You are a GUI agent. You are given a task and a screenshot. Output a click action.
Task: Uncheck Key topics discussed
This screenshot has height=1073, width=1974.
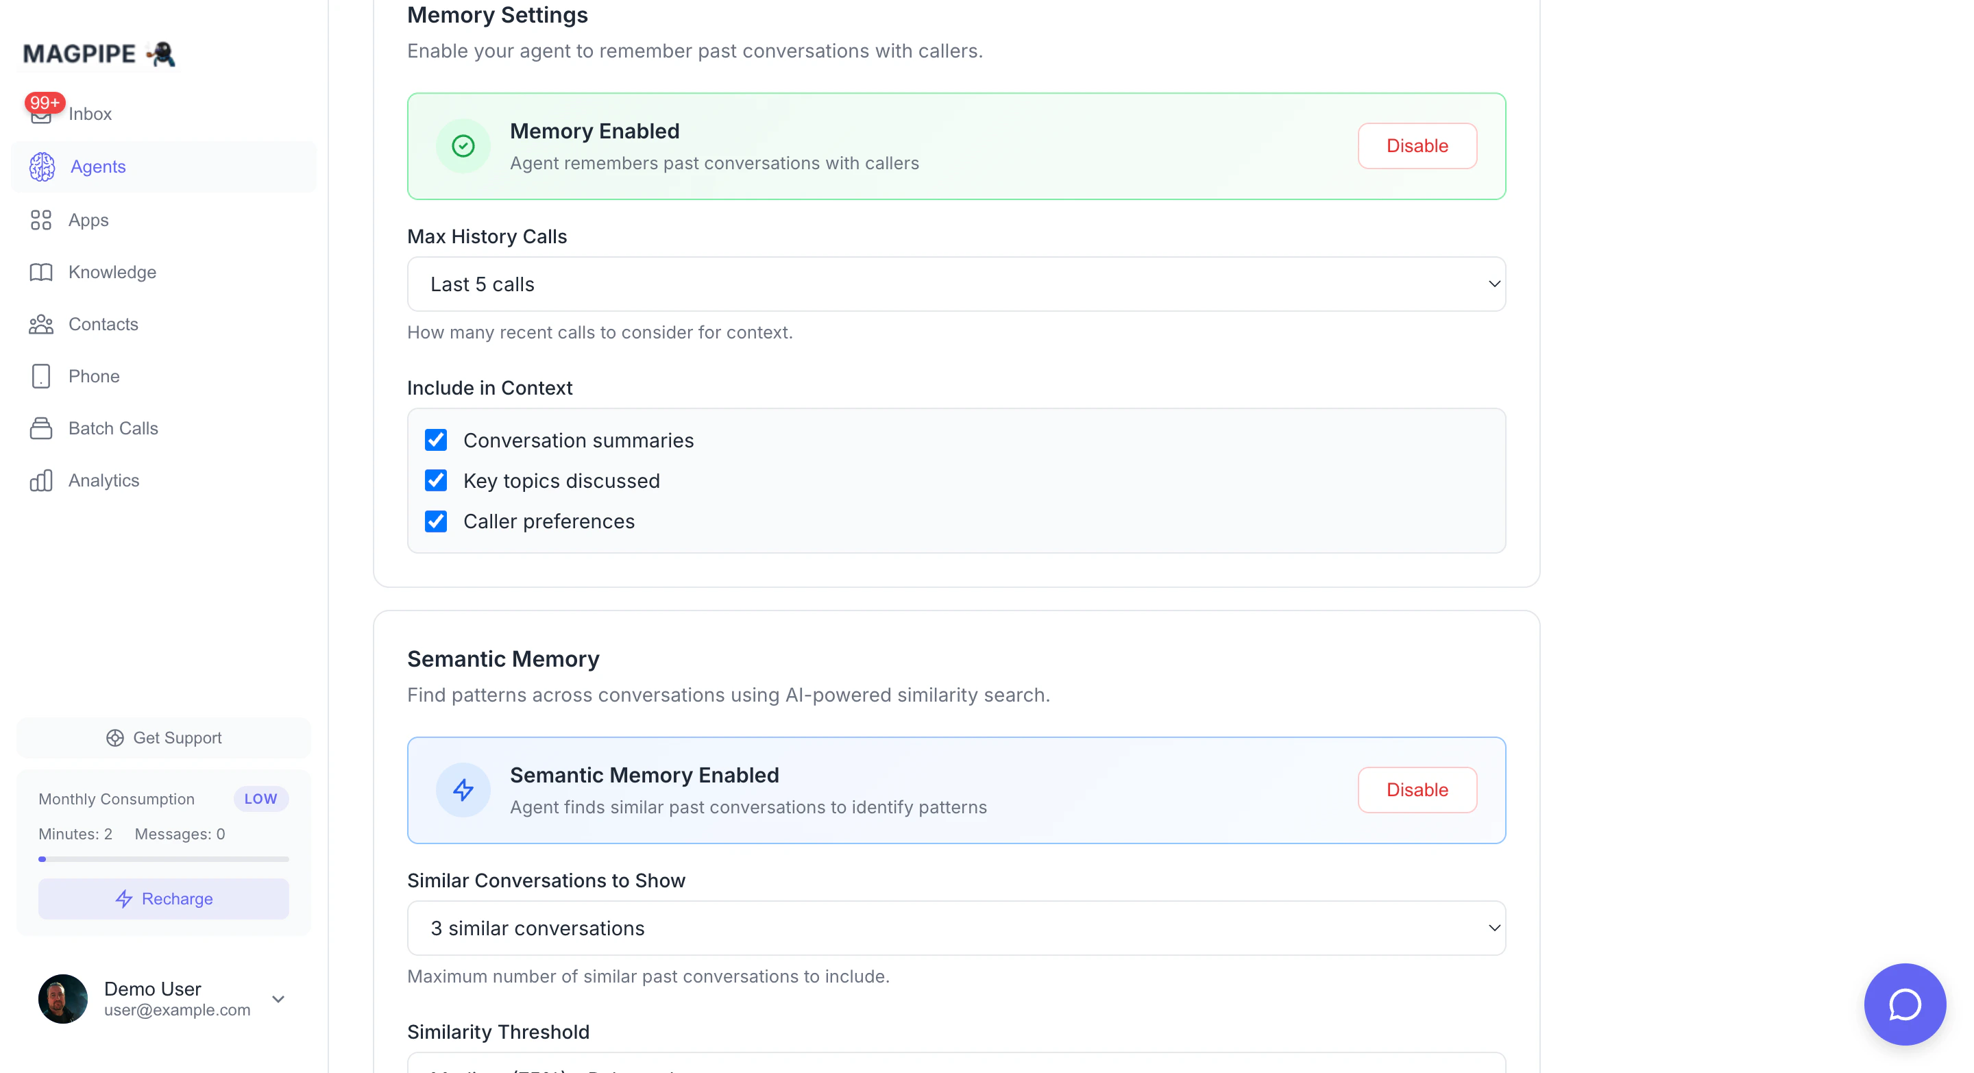(x=435, y=480)
